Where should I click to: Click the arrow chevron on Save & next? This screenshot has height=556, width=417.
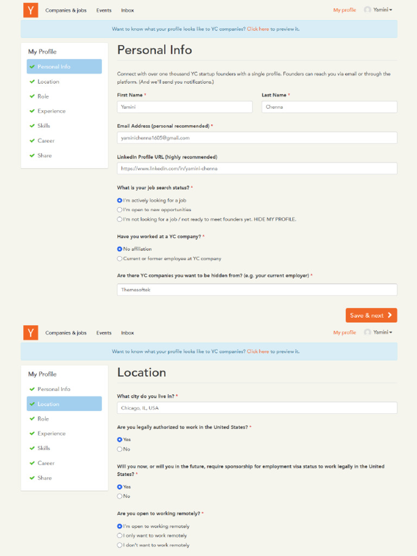point(390,315)
